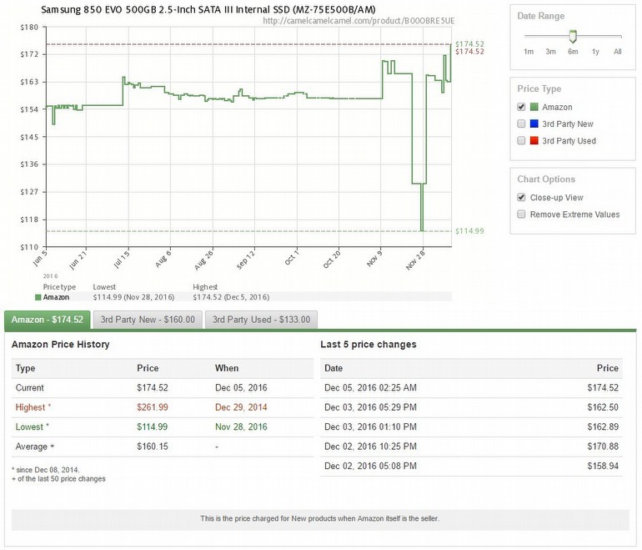Image resolution: width=642 pixels, height=550 pixels.
Task: Click the red 3rd Party Used swatch
Action: click(x=534, y=141)
